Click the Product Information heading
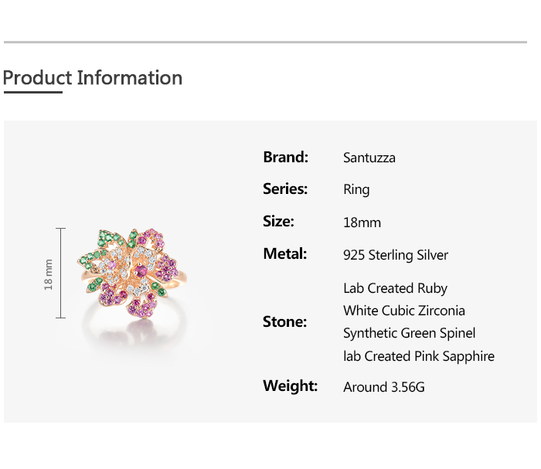Image resolution: width=541 pixels, height=469 pixels. pyautogui.click(x=93, y=78)
